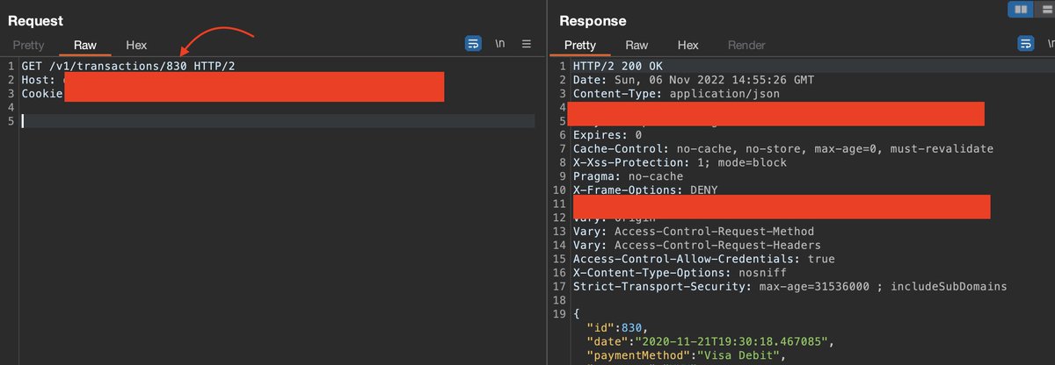Image resolution: width=1055 pixels, height=365 pixels.
Task: Select side-by-side layout view icon
Action: (1021, 9)
